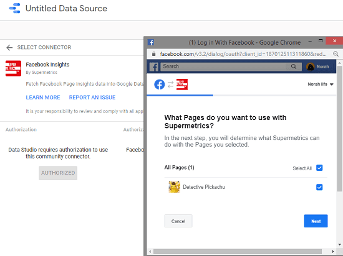The width and height of the screenshot is (343, 256).
Task: Click the Supermetrics logo in the OAuth dialog
Action: (x=182, y=85)
